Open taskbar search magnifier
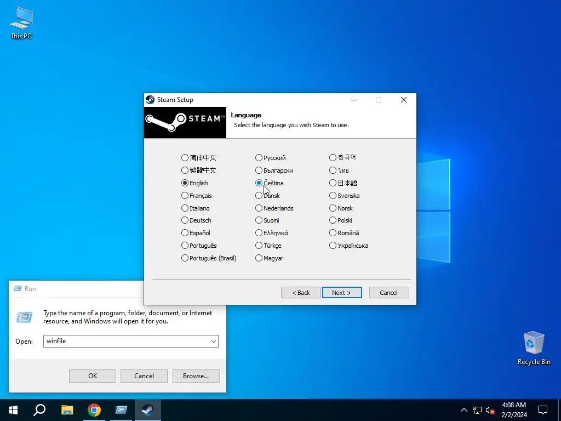 click(x=39, y=410)
